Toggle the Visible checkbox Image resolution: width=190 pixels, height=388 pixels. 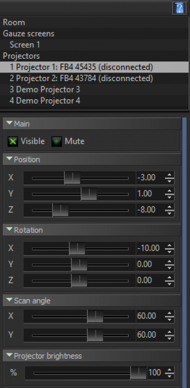(13, 142)
